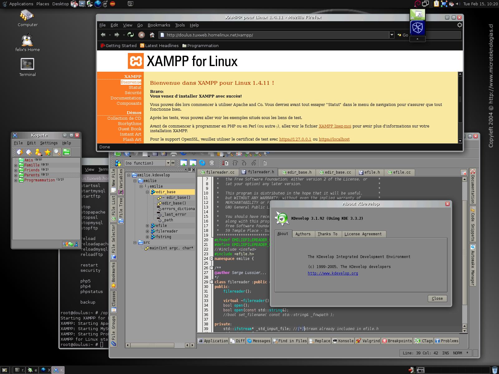Image resolution: width=499 pixels, height=374 pixels.
Task: Expand the fstring class node
Action: [147, 237]
